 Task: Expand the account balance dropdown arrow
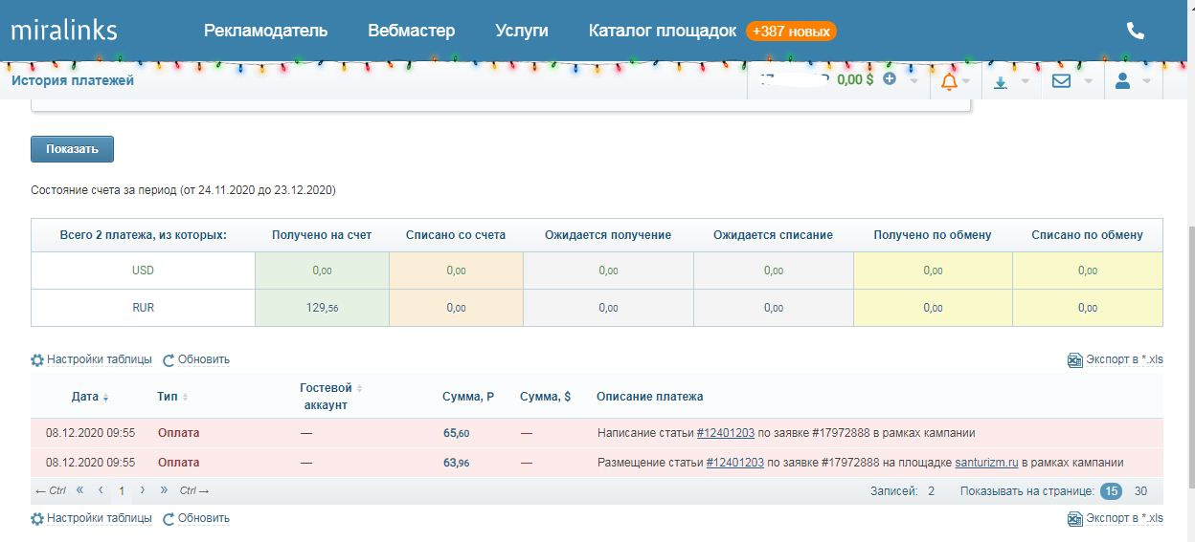point(914,81)
